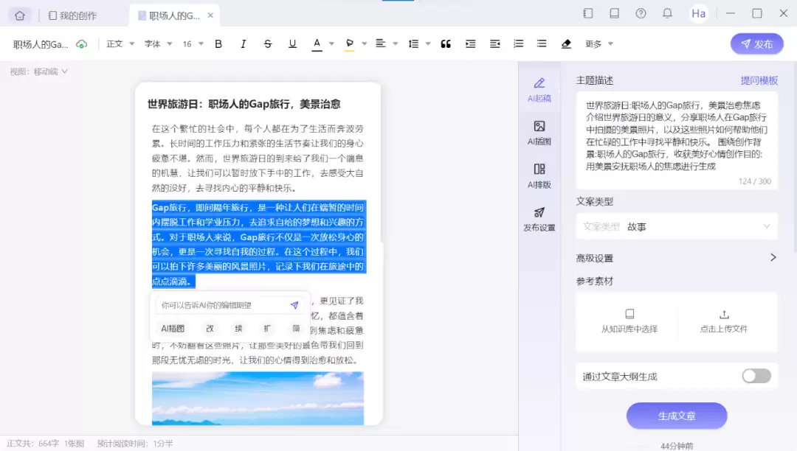
Task: Click the 生成文章 button
Action: pyautogui.click(x=676, y=416)
